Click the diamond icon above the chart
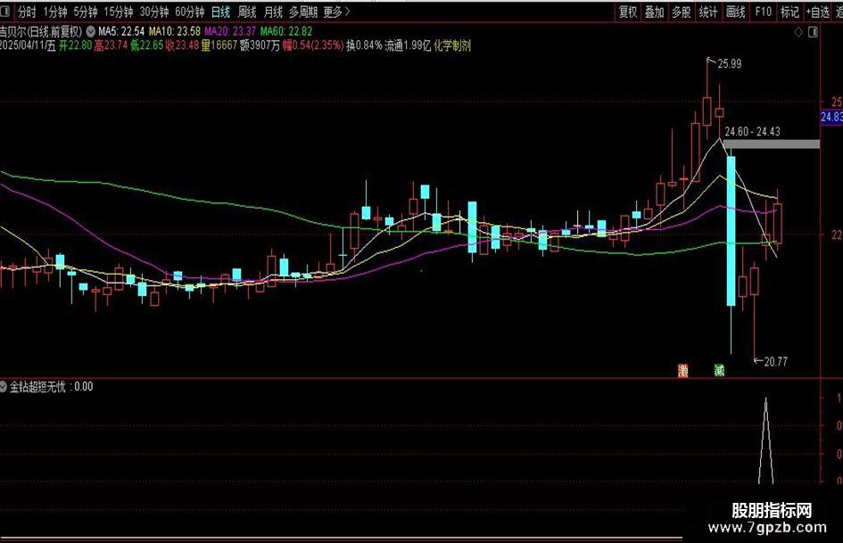Viewport: 843px width, 543px height. (x=798, y=32)
